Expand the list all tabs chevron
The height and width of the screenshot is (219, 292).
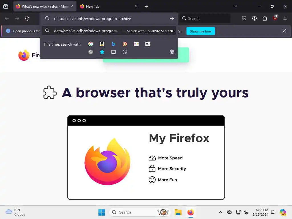pyautogui.click(x=235, y=6)
